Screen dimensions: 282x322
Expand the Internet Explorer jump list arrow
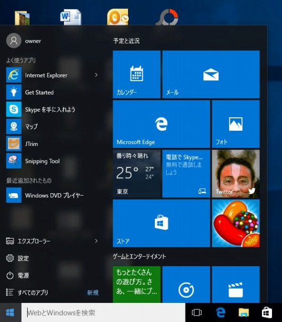pyautogui.click(x=96, y=75)
